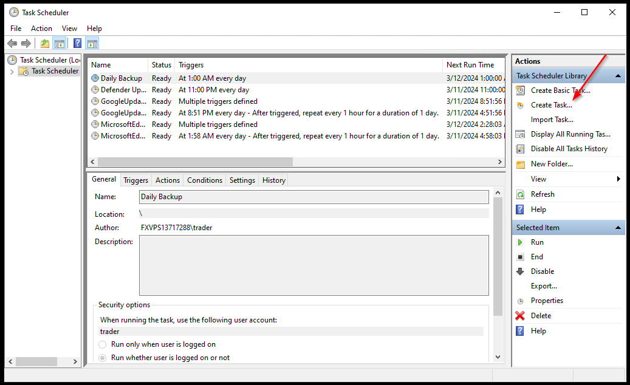The height and width of the screenshot is (385, 630).
Task: Click the blue Help toolbar icon
Action: (77, 43)
